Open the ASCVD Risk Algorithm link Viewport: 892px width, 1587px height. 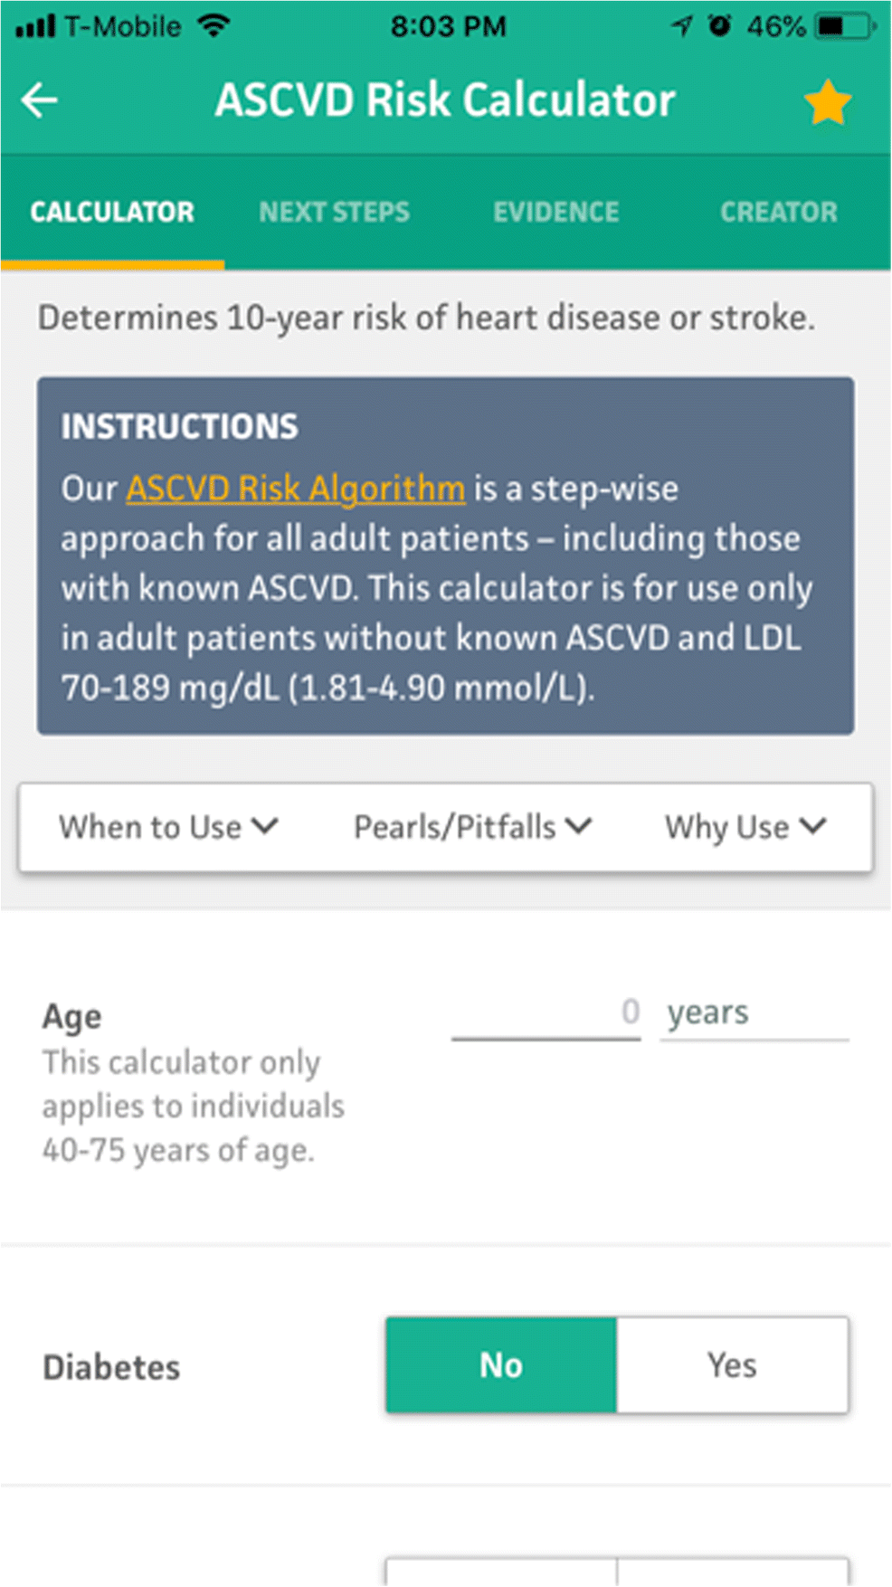295,489
